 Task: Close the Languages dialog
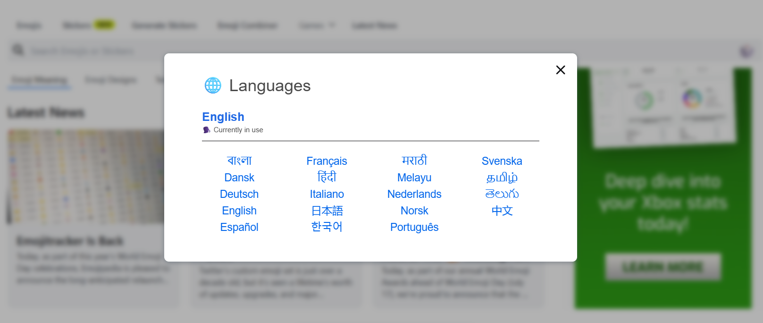point(561,70)
